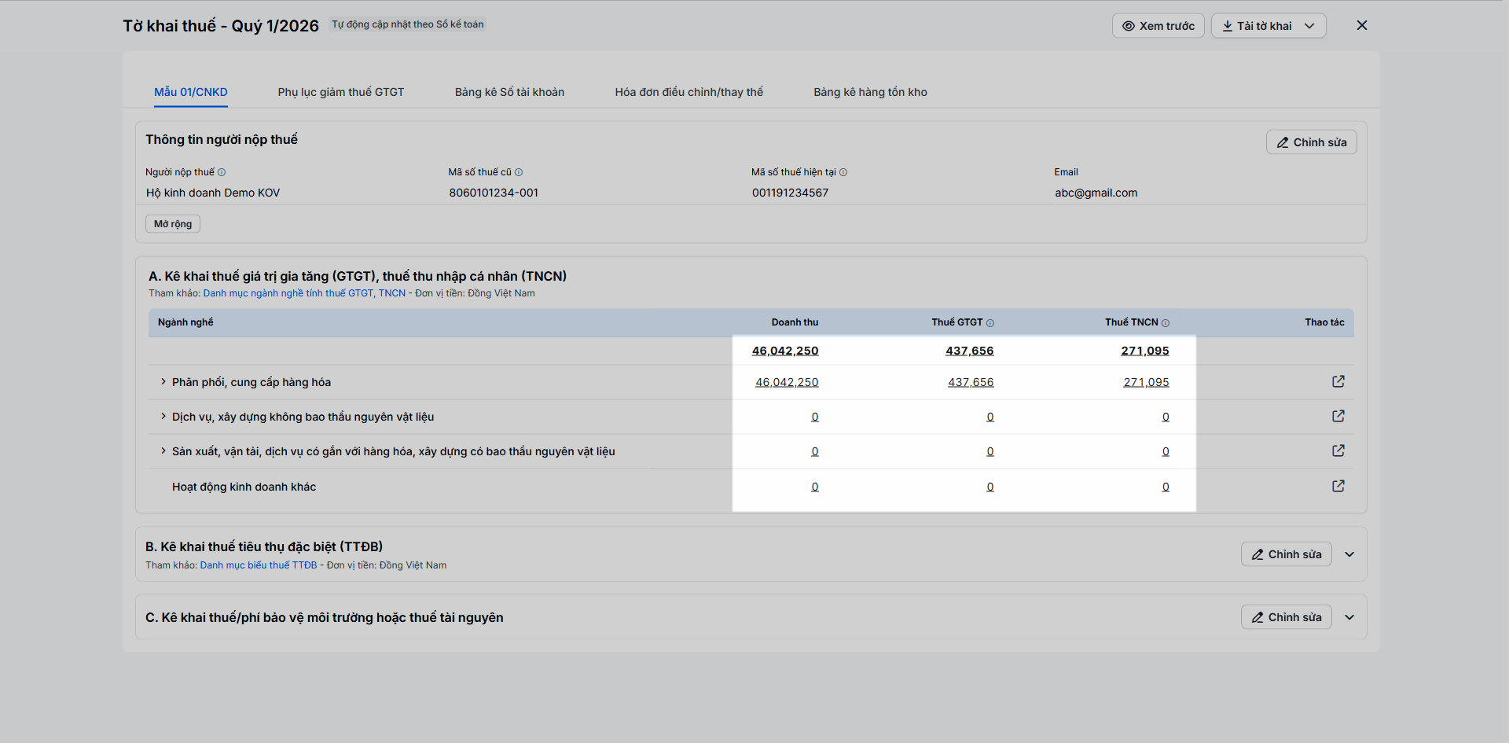
Task: Click Chỉnh sửa in section C
Action: click(x=1287, y=617)
